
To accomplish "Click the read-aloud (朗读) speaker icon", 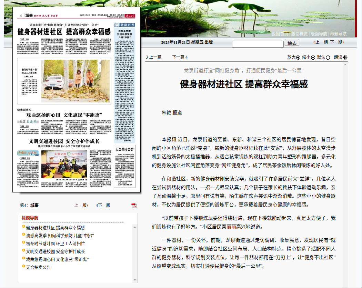I will click(x=345, y=57).
